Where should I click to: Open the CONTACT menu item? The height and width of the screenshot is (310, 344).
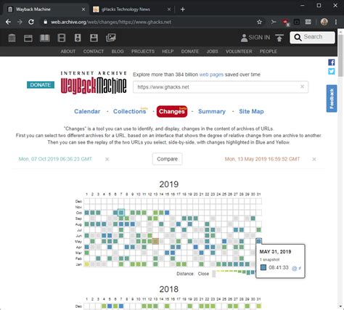pos(94,52)
